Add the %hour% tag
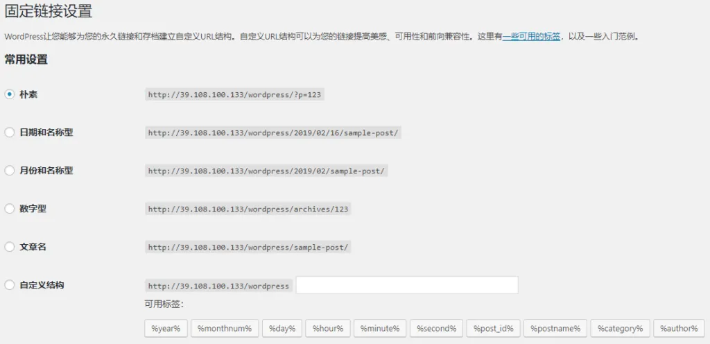This screenshot has height=344, width=710. click(328, 328)
